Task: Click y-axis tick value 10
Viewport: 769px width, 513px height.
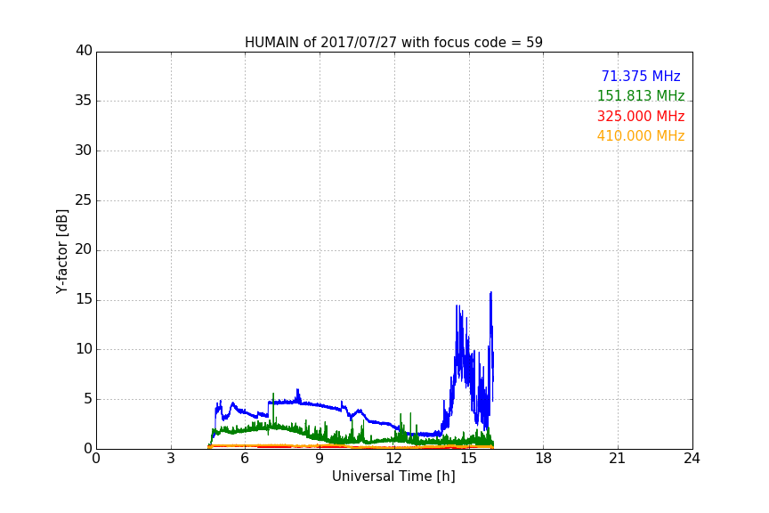Action: pos(84,349)
